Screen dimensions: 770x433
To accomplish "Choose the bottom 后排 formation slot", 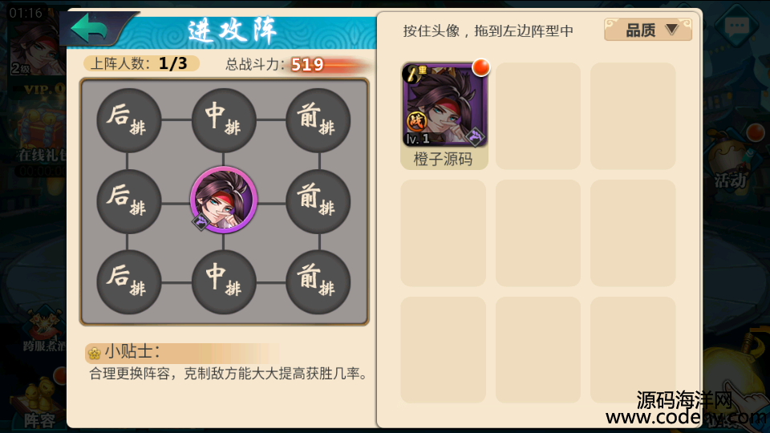I will point(128,281).
